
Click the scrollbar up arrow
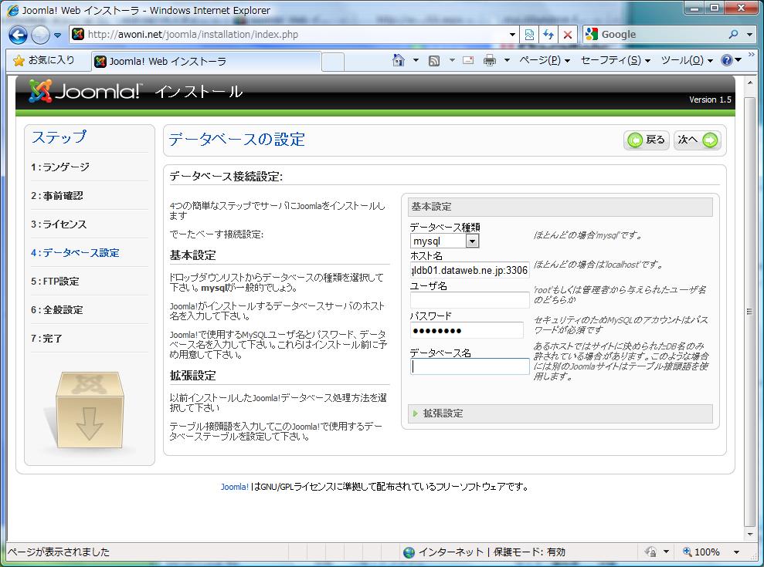(750, 83)
